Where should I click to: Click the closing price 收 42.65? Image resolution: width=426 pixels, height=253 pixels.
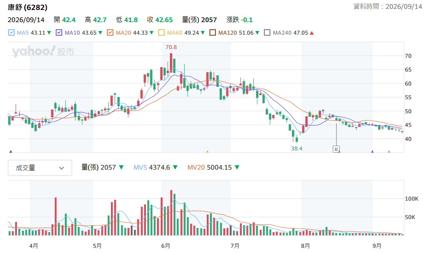(x=160, y=20)
